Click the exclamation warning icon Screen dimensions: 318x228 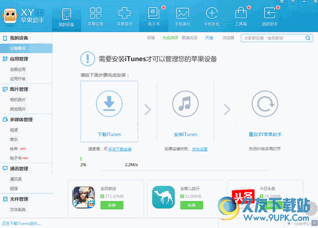87,59
